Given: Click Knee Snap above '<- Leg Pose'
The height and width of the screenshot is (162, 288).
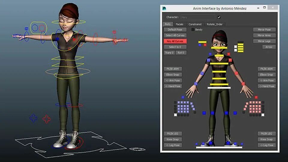Looking at the screenshot, I should tap(173, 139).
